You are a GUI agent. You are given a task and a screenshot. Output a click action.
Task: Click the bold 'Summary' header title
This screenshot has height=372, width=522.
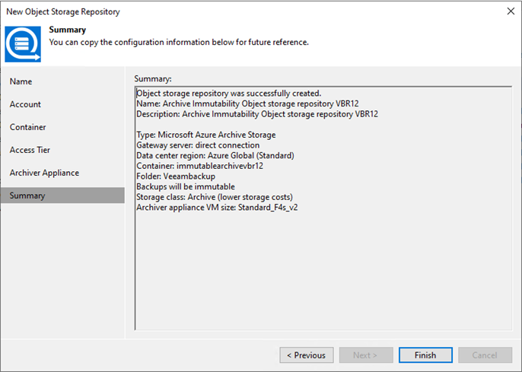click(x=68, y=30)
